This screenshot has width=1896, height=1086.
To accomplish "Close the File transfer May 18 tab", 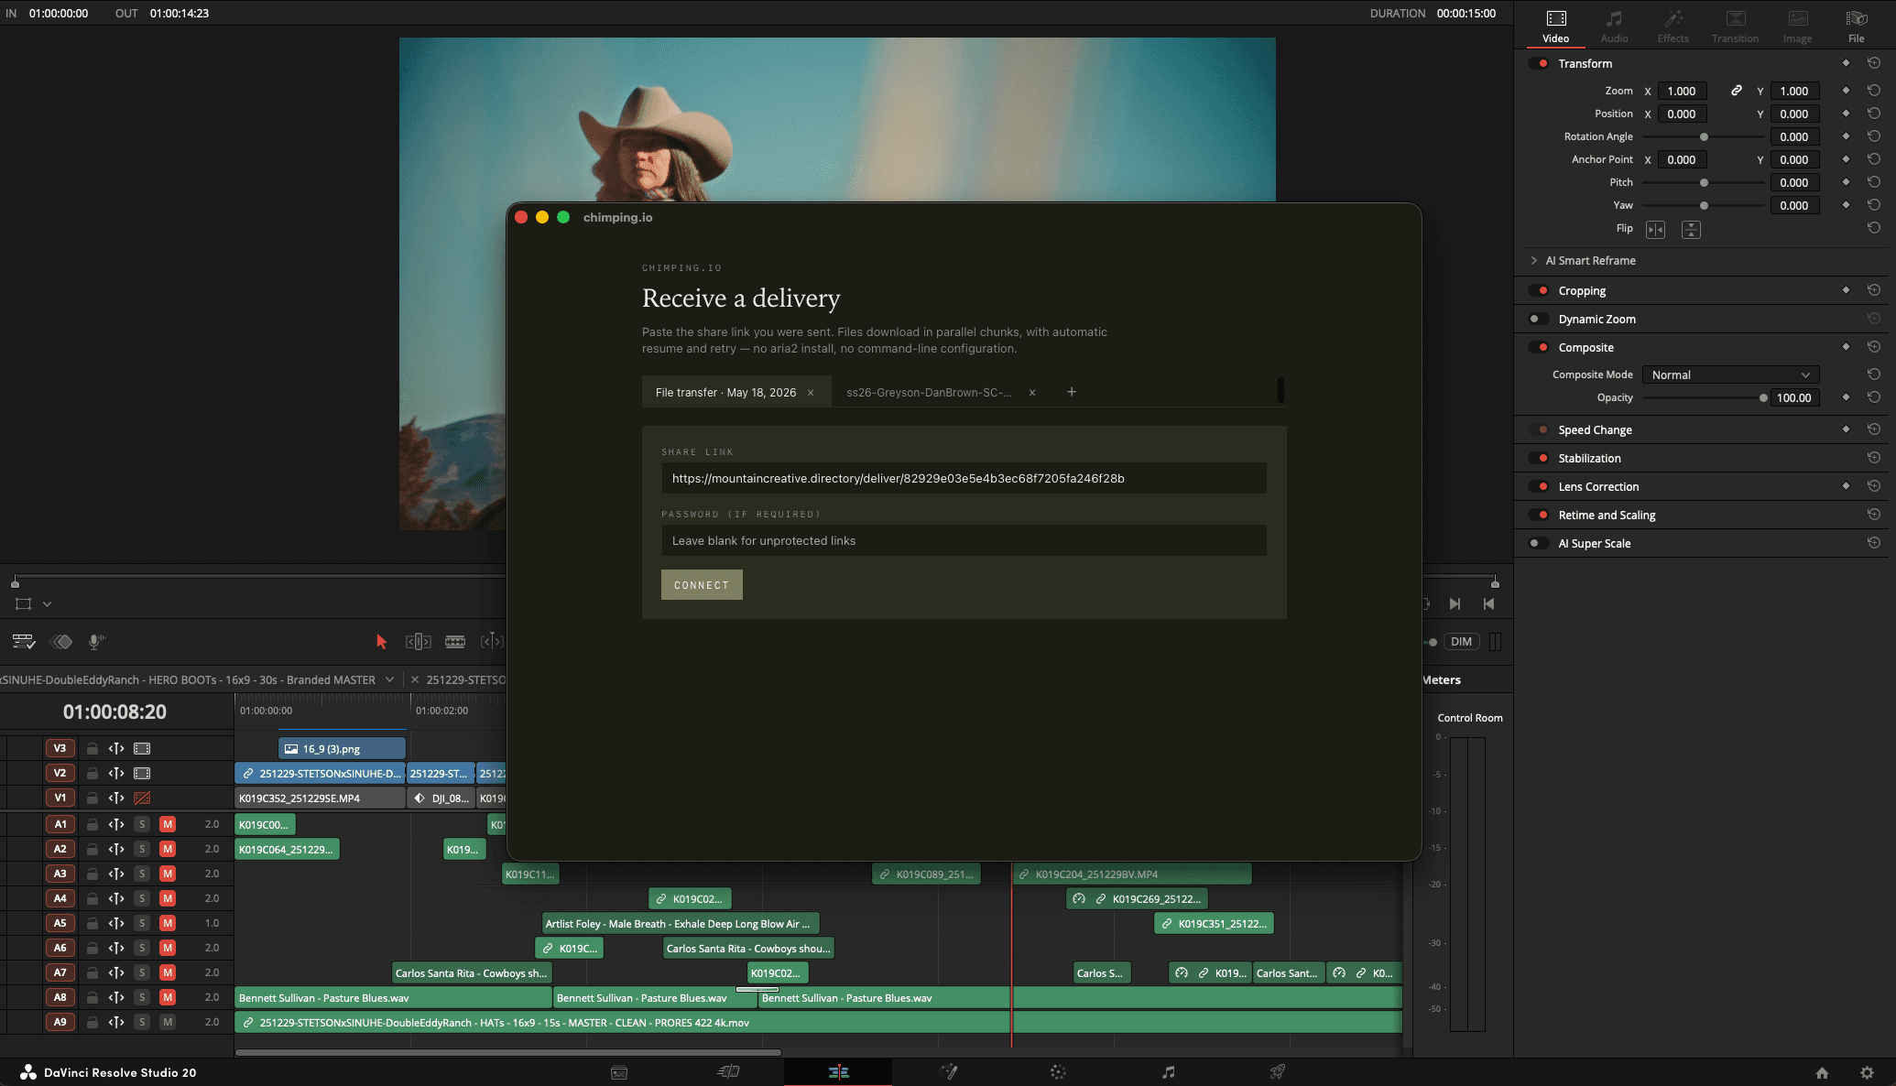I will 811,393.
